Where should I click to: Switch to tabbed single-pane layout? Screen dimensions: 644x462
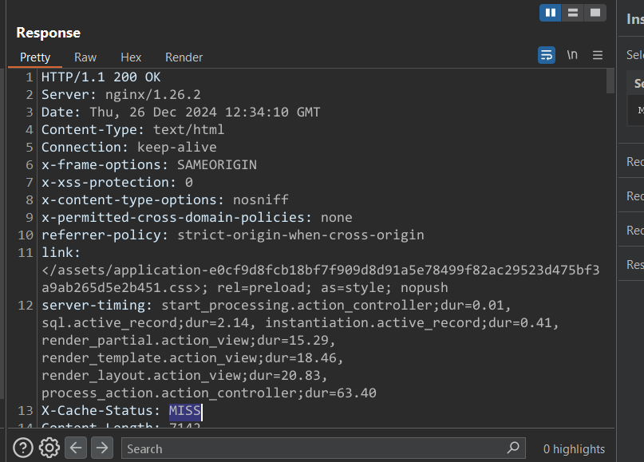595,13
